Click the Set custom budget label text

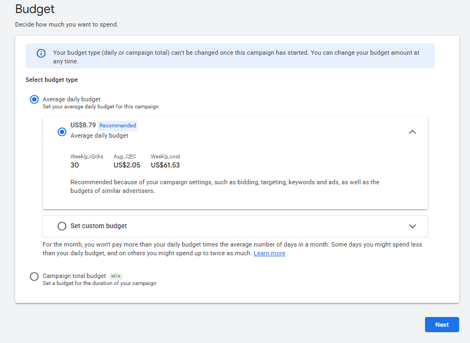point(99,226)
